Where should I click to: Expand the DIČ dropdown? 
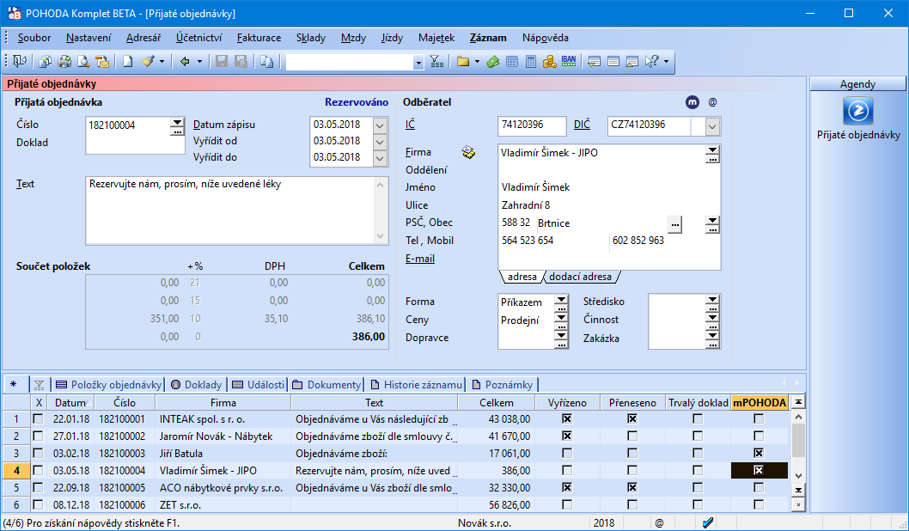pyautogui.click(x=712, y=126)
